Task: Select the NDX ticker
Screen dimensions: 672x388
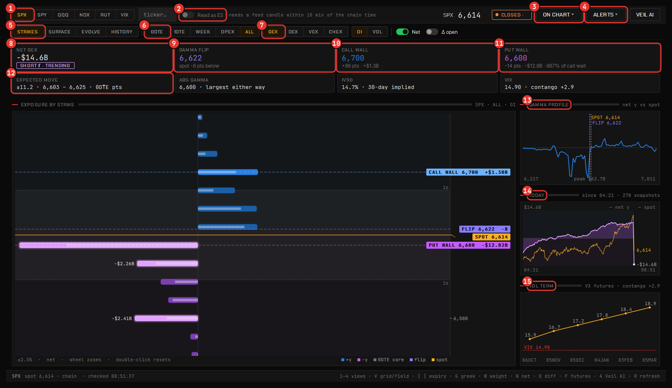Action: 85,15
